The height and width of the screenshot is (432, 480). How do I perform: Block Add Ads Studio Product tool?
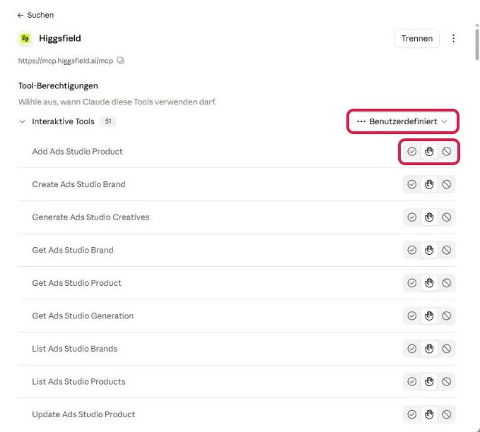point(447,151)
